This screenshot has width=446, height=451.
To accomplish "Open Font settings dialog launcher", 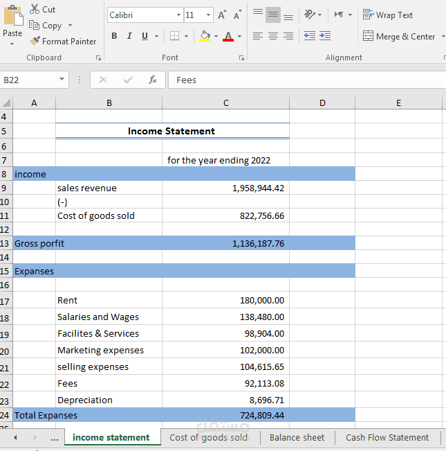I will pyautogui.click(x=241, y=58).
